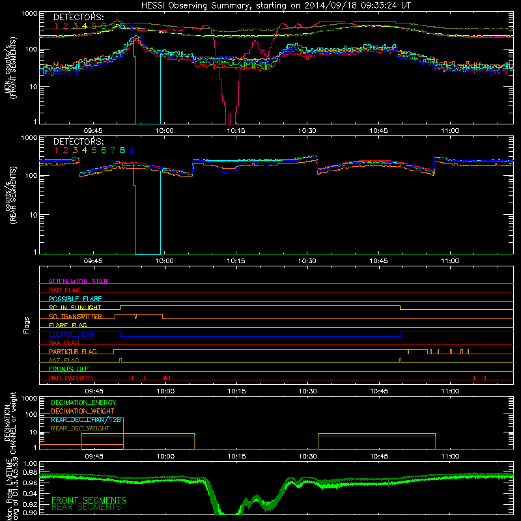
Task: Click the 0.92 value on livetime axis
Action: [30, 504]
